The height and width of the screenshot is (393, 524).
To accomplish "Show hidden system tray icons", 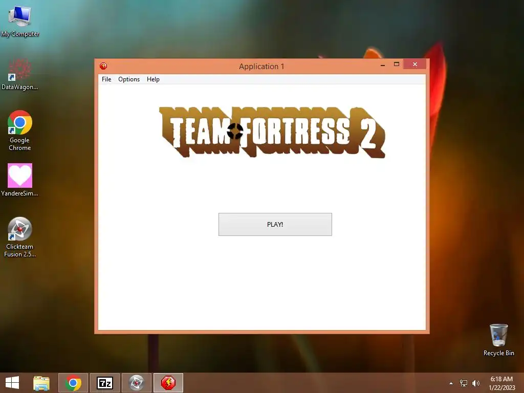I will pos(451,383).
